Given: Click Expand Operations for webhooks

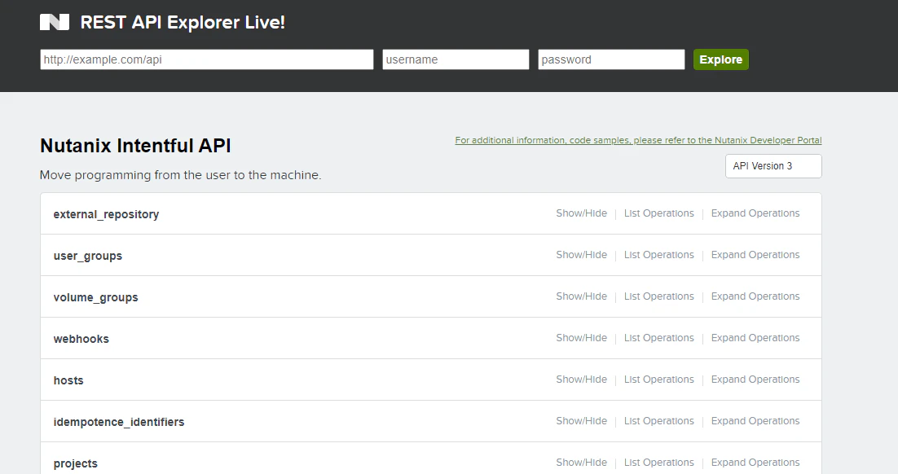Looking at the screenshot, I should tap(755, 338).
